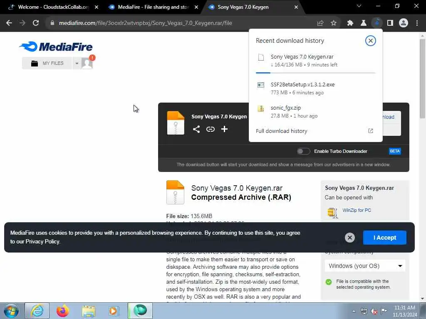Click the copy link chain icon

[x=210, y=129]
